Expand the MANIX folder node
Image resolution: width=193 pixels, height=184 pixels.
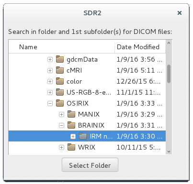click(61, 115)
